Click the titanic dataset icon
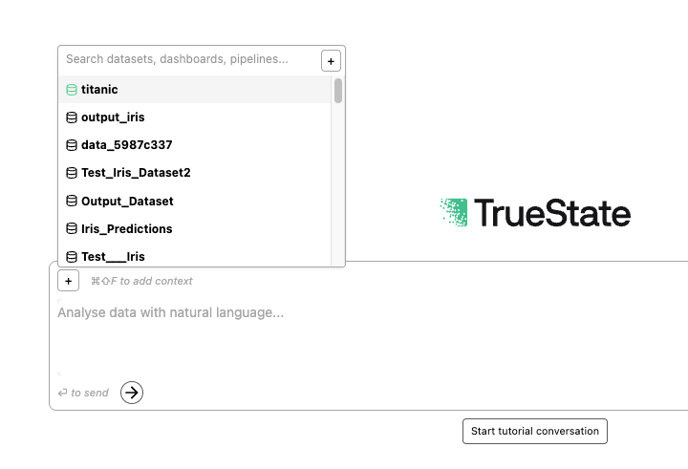This screenshot has height=469, width=688. [x=72, y=90]
